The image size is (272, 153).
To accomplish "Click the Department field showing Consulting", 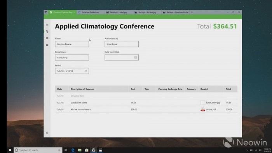I will coord(72,58).
